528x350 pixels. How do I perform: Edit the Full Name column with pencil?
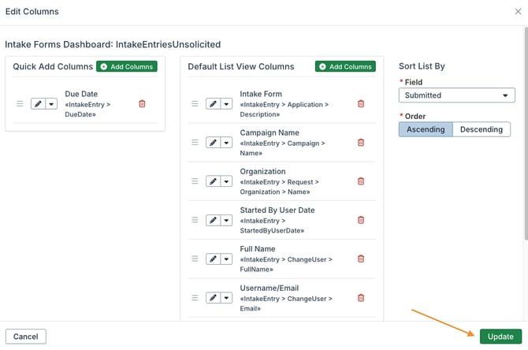click(213, 259)
